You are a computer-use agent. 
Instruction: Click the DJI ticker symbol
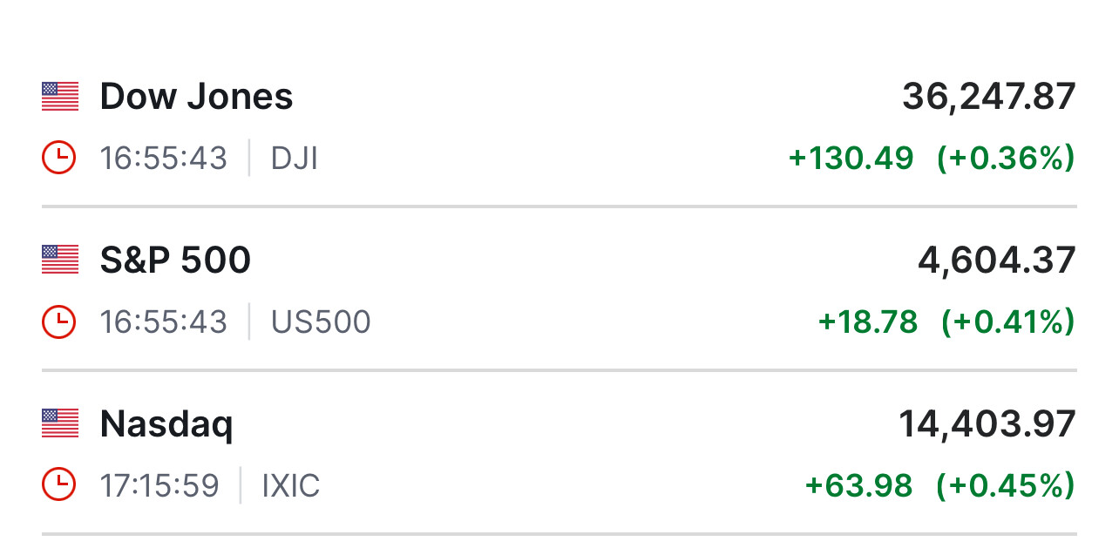pyautogui.click(x=295, y=159)
